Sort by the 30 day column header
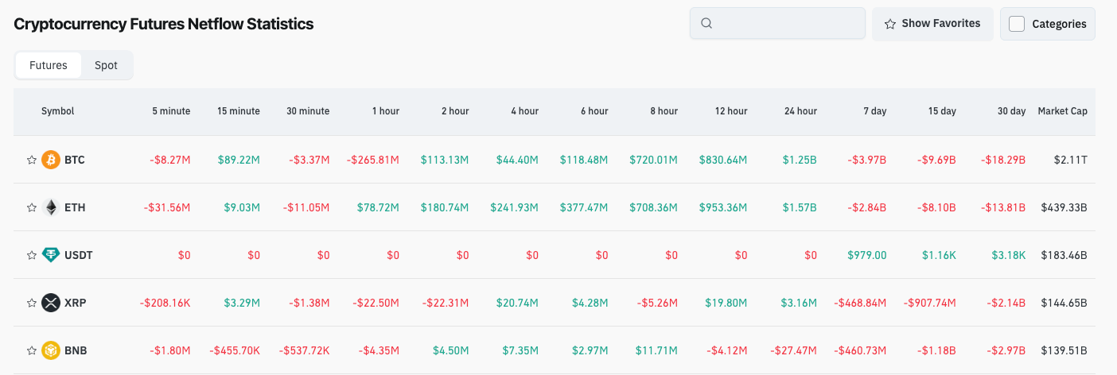Viewport: 1117px width, 375px height. pos(1011,111)
